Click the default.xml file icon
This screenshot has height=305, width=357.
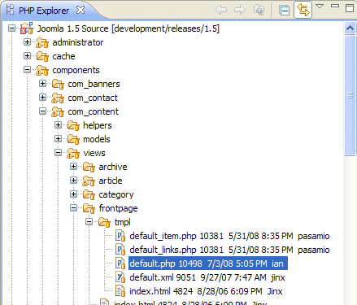point(120,277)
